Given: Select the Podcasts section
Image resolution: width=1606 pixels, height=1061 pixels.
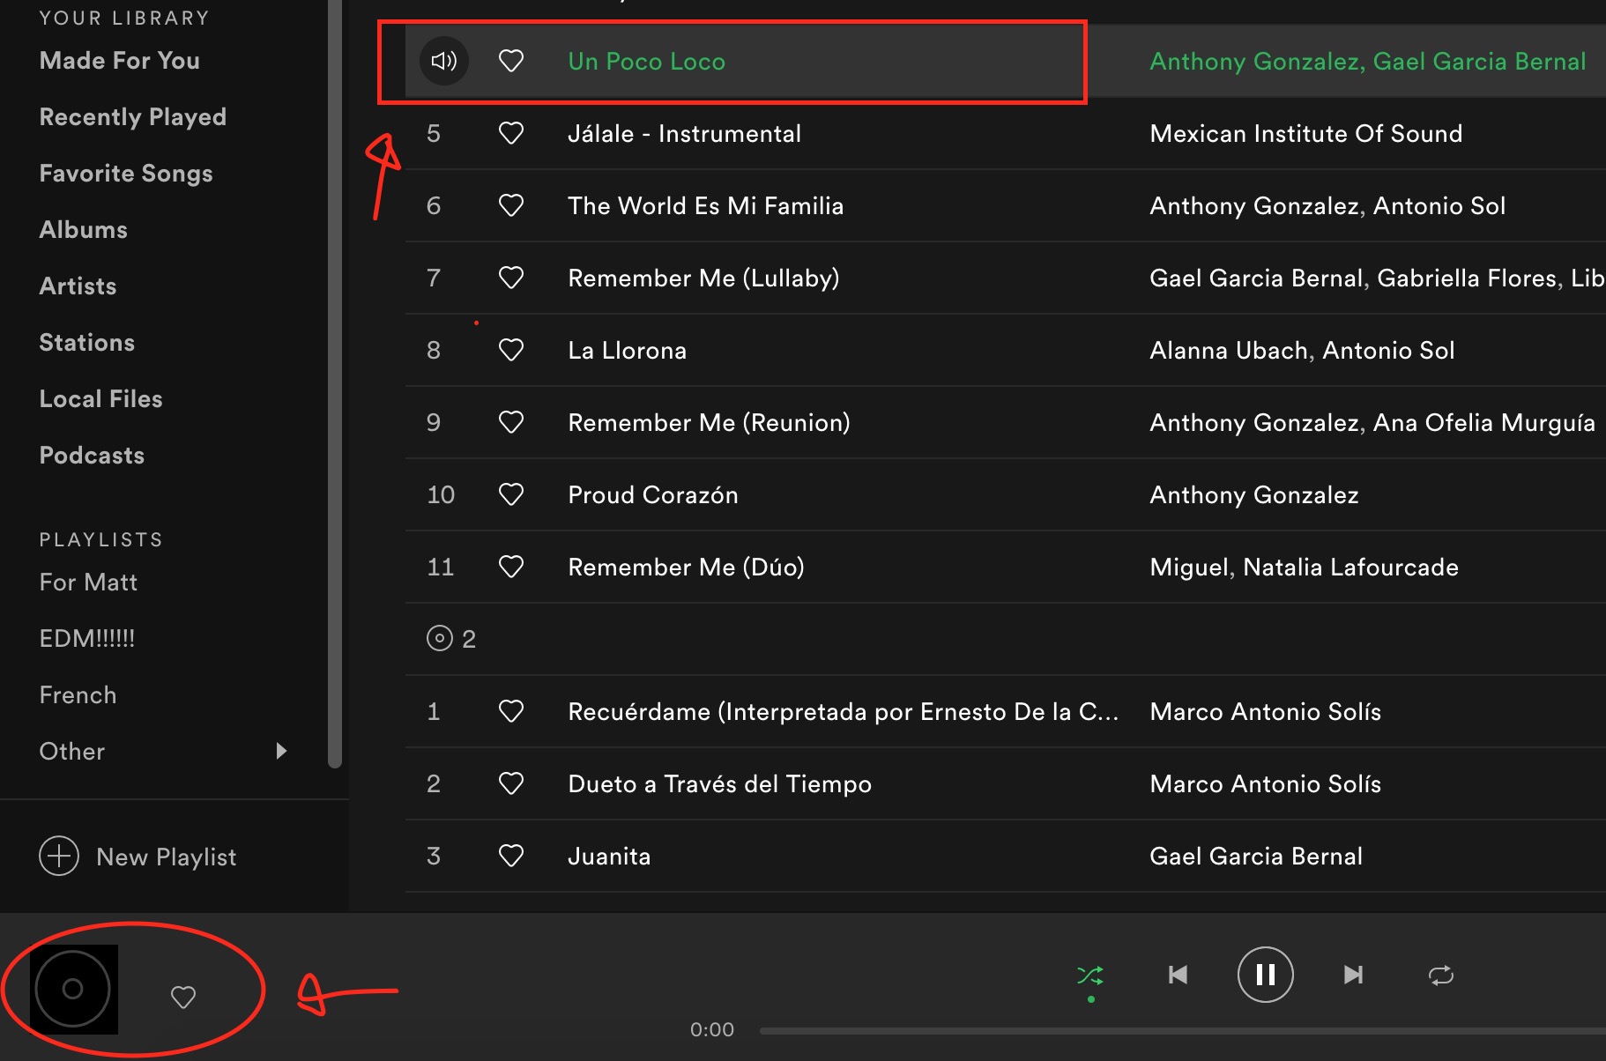Looking at the screenshot, I should point(92,455).
